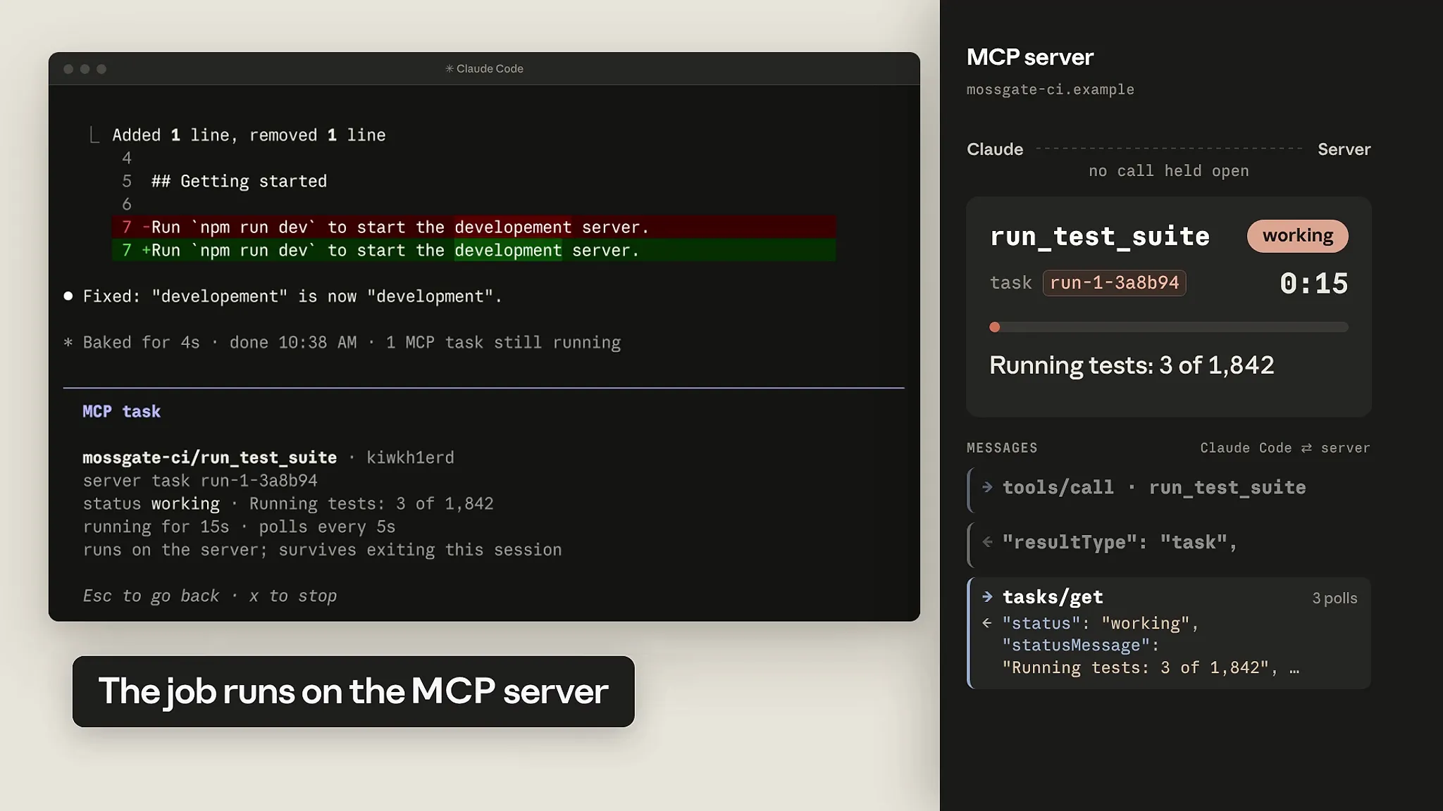Click the 'kiwkh1erd' identifier in terminal
Viewport: 1443px width, 811px height.
410,458
